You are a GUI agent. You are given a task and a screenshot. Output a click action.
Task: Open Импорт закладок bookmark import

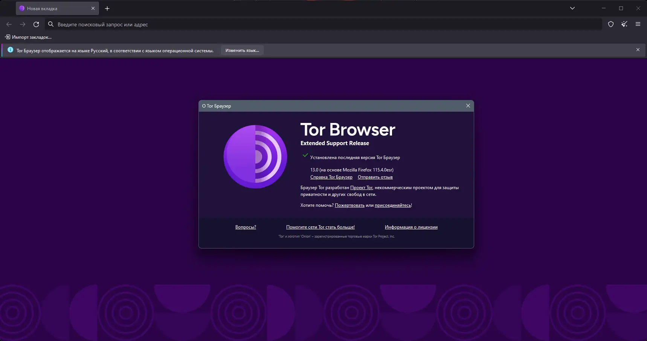(x=28, y=37)
